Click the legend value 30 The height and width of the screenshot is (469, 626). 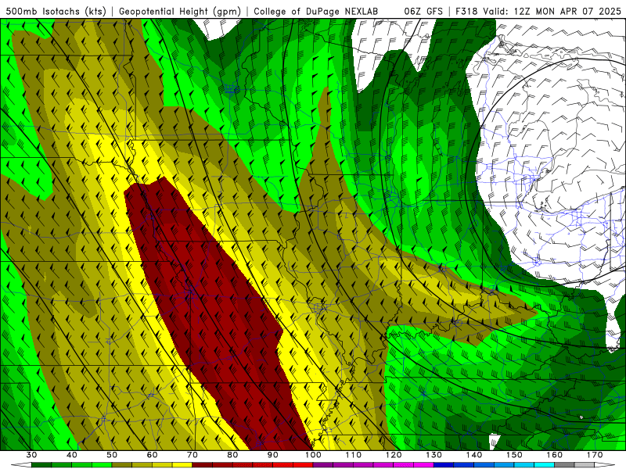(x=31, y=455)
